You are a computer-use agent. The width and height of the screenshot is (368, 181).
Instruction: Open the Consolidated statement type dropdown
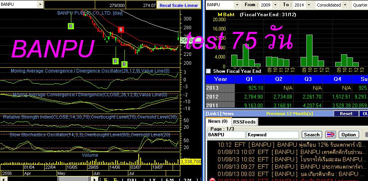pos(345,5)
